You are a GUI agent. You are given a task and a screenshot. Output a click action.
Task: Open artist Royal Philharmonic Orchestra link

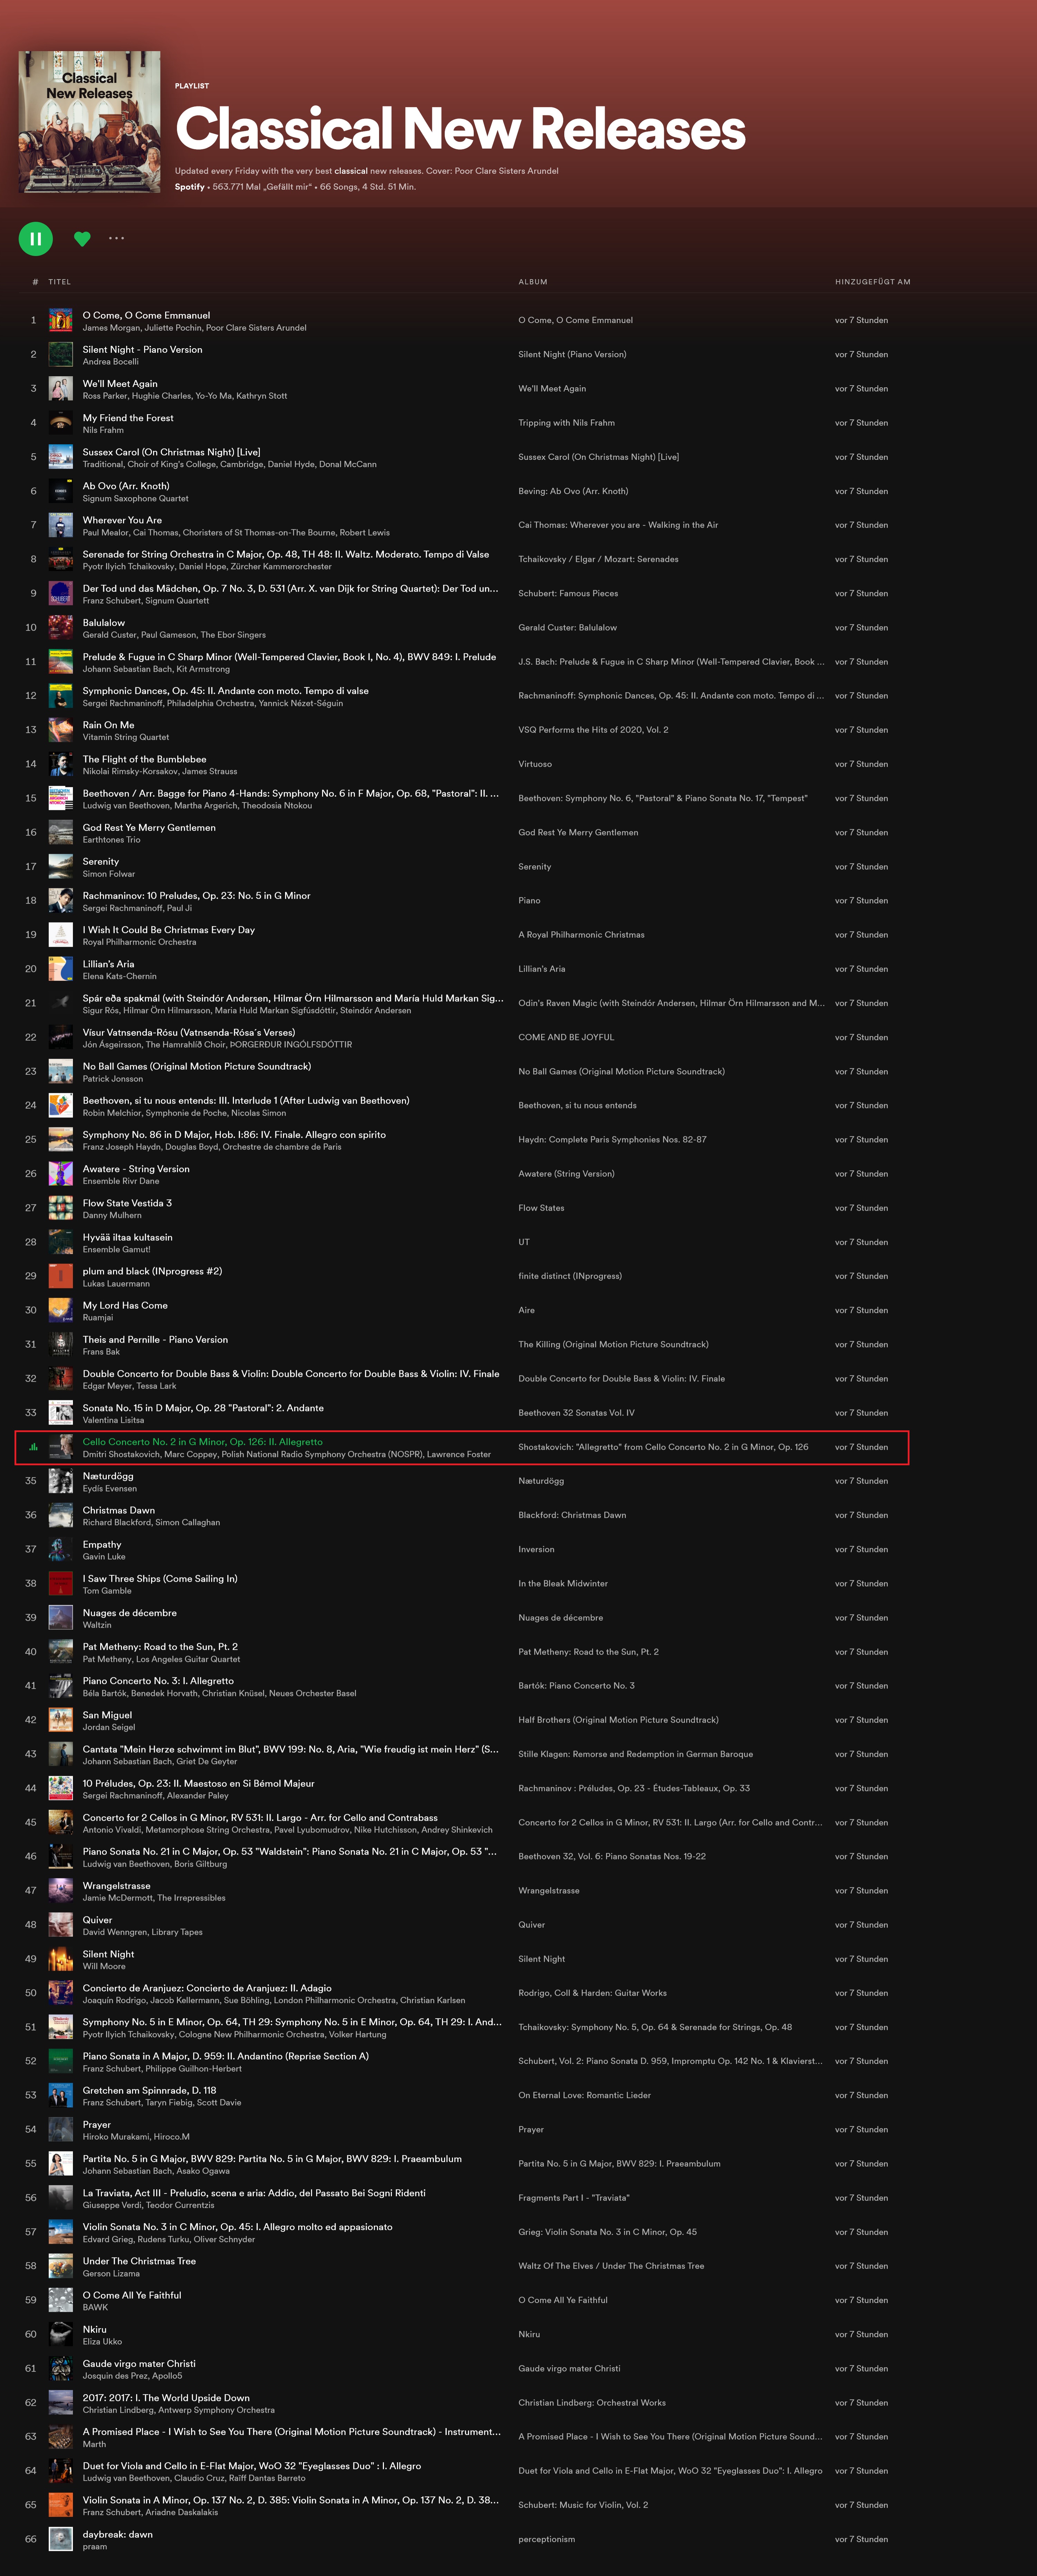point(139,942)
